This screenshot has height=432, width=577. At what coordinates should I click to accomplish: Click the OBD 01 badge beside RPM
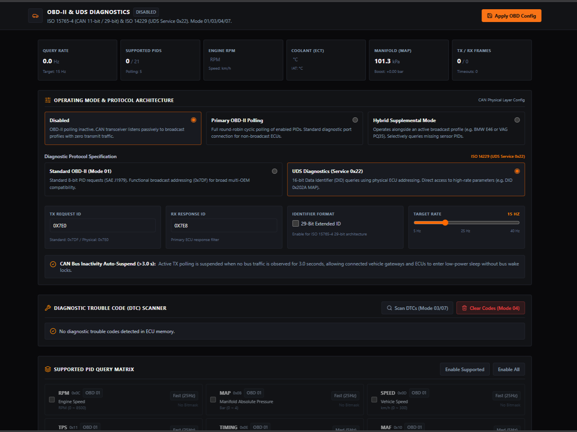[93, 393]
